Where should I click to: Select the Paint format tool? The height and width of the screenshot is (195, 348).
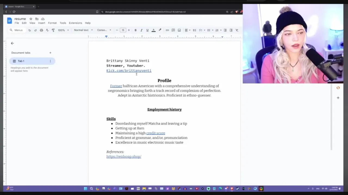[x=53, y=30]
